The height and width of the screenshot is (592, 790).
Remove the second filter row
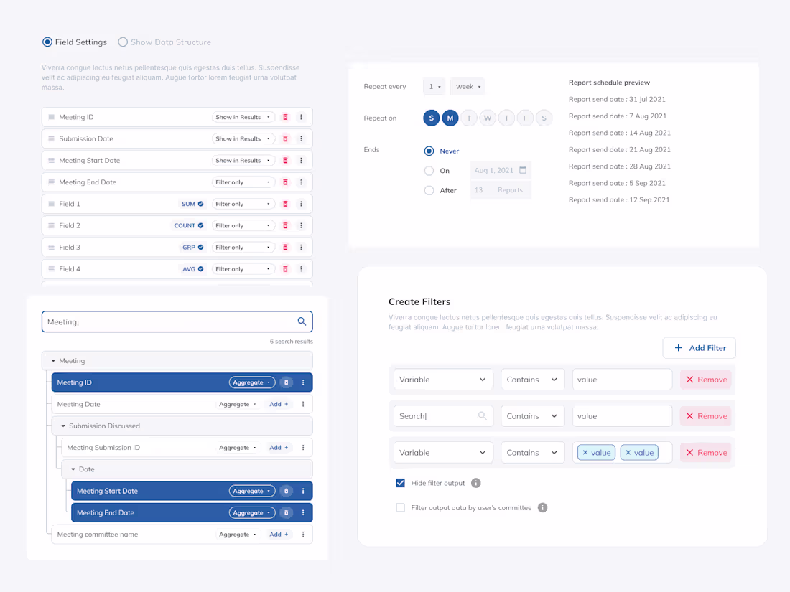click(x=705, y=415)
